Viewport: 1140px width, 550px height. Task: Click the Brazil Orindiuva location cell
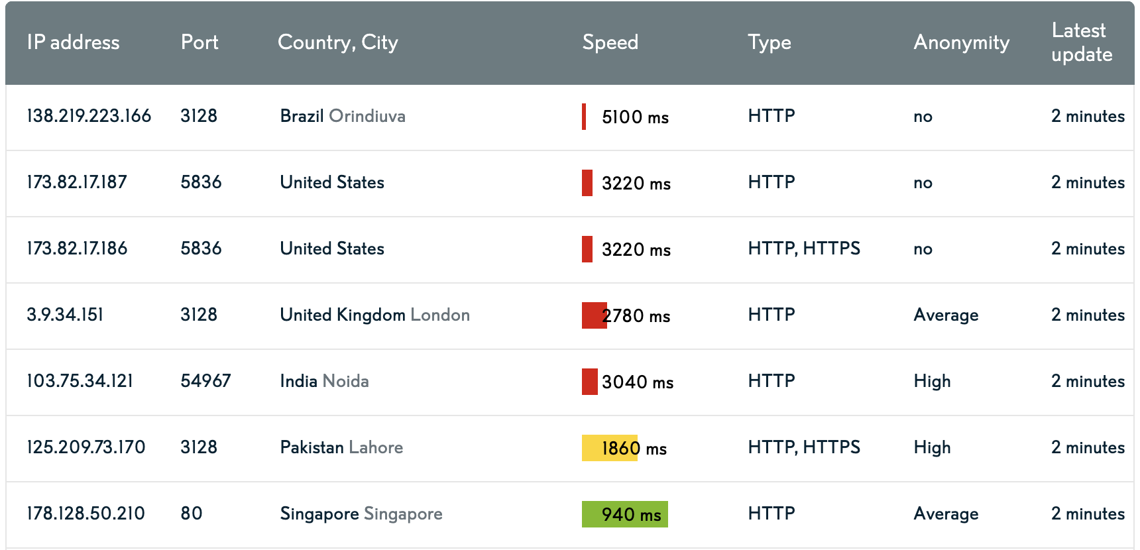pos(342,116)
